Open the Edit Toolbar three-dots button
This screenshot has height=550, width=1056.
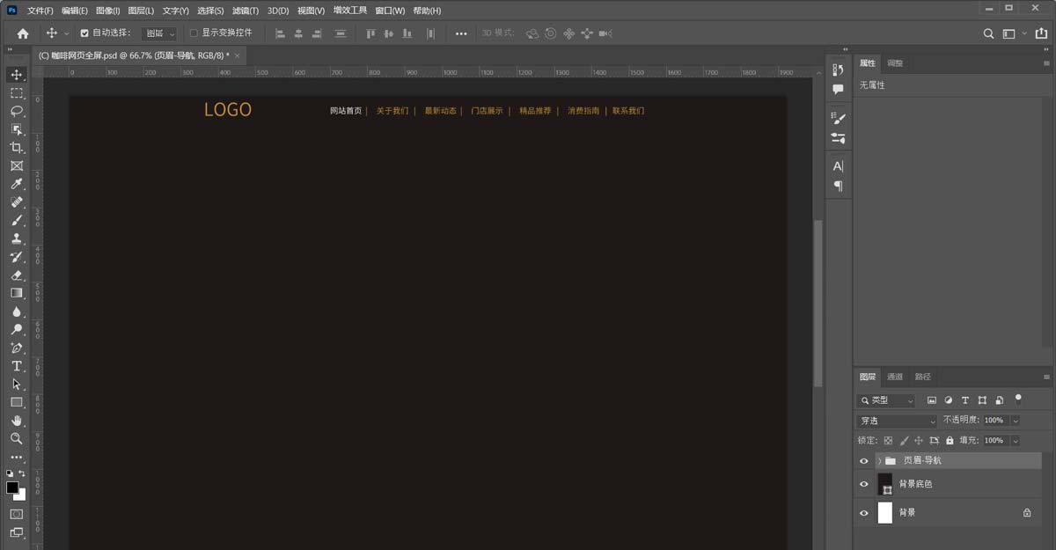[x=17, y=457]
